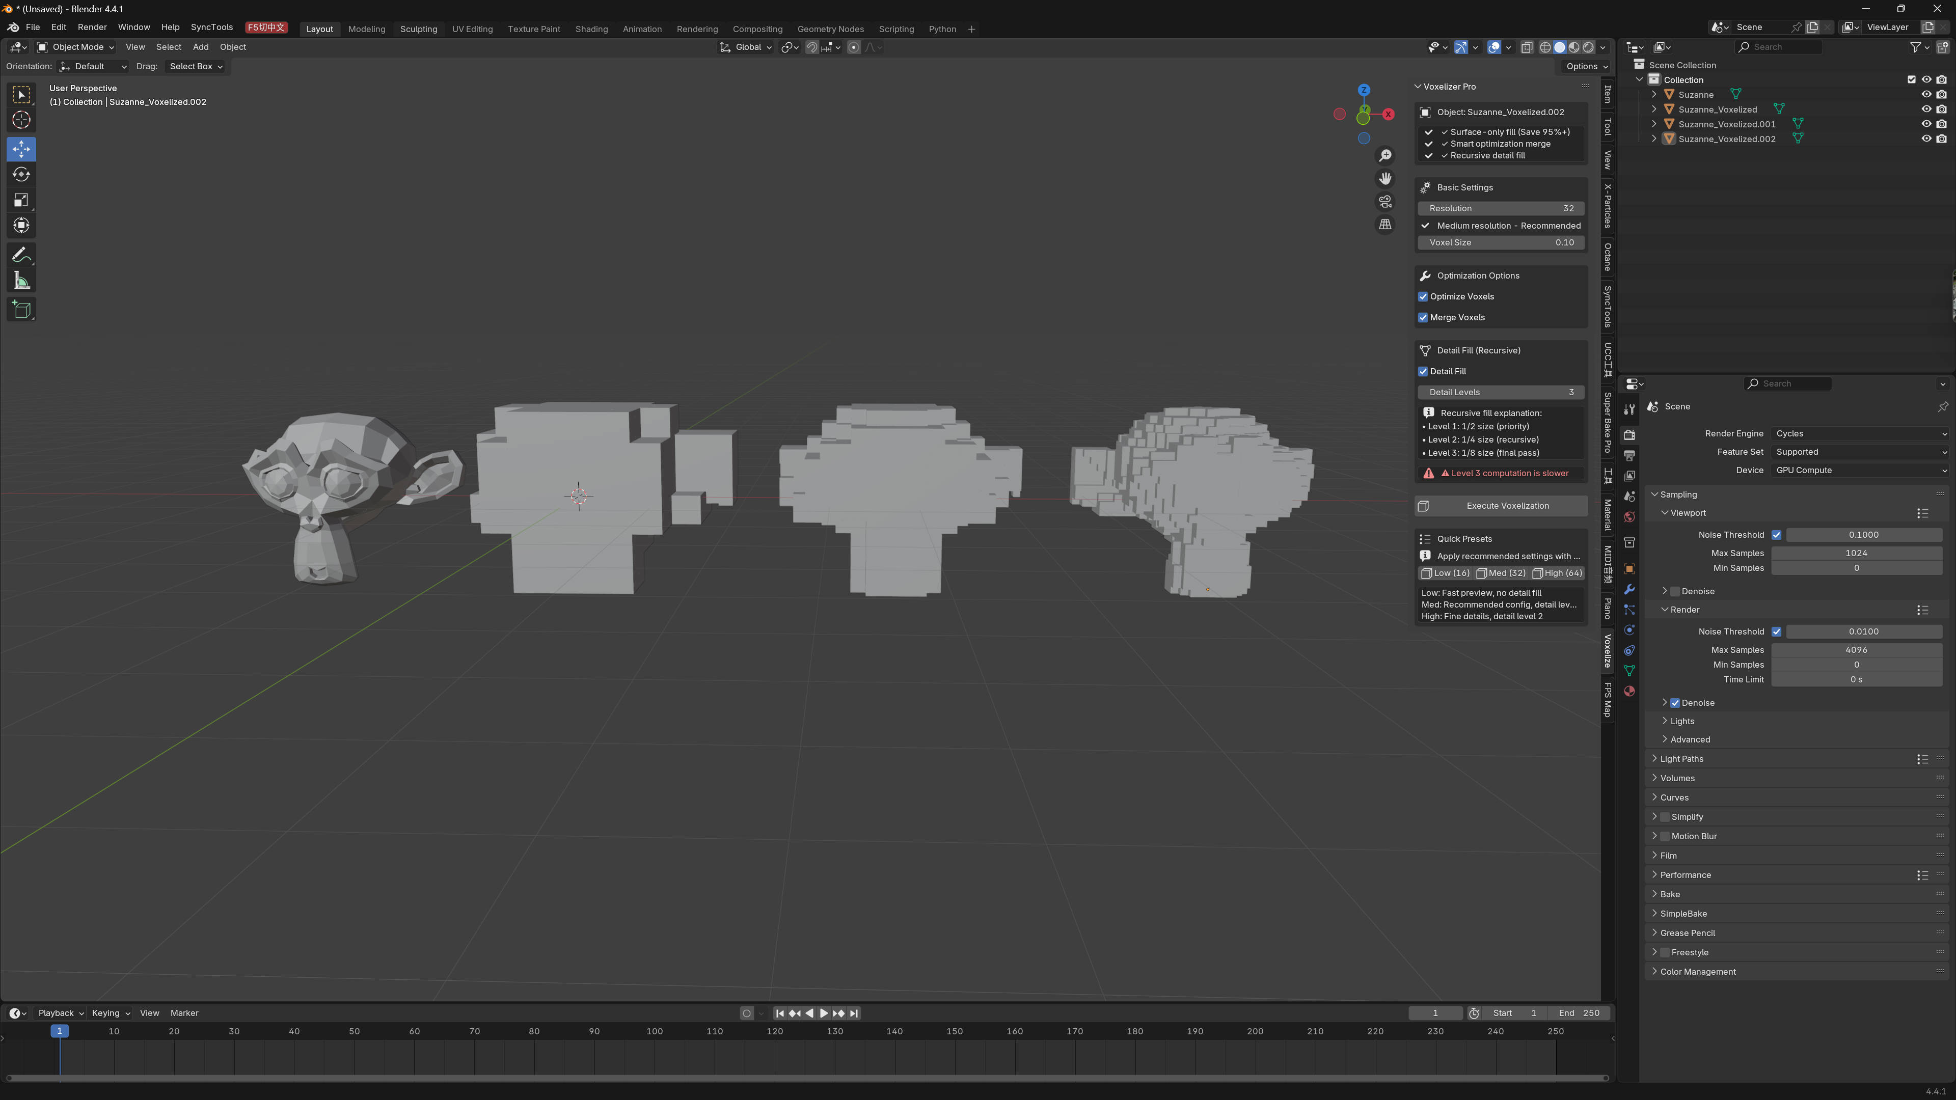Open the Render menu

point(92,28)
